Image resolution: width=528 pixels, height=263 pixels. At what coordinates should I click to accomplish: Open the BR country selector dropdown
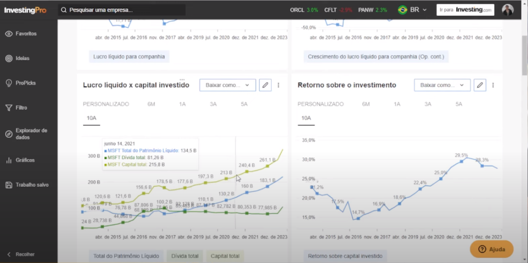coord(412,10)
